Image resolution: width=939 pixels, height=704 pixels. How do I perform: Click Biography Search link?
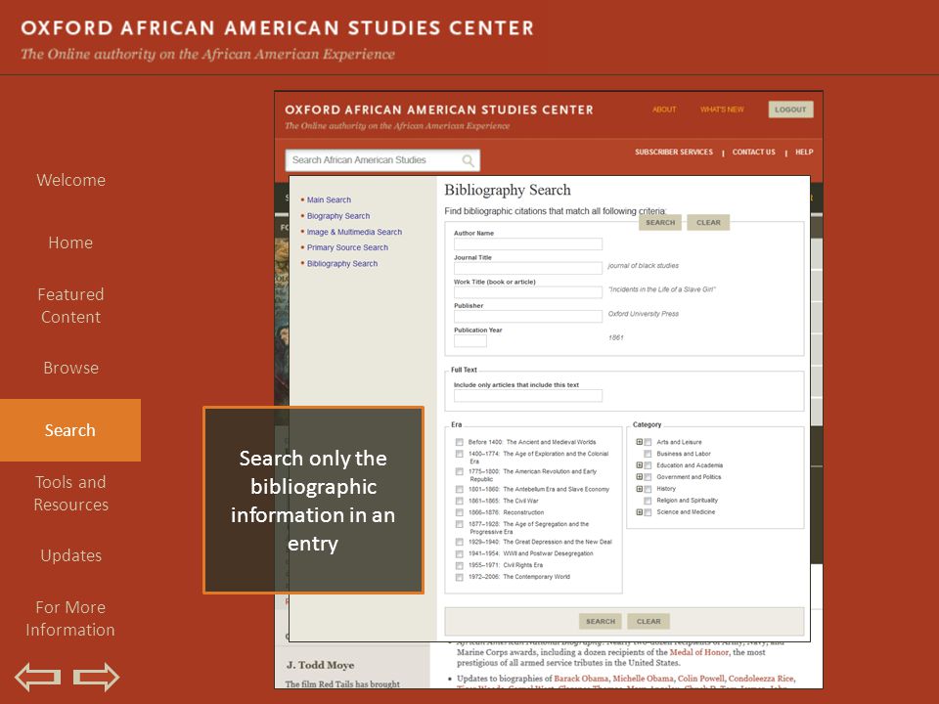pyautogui.click(x=338, y=216)
